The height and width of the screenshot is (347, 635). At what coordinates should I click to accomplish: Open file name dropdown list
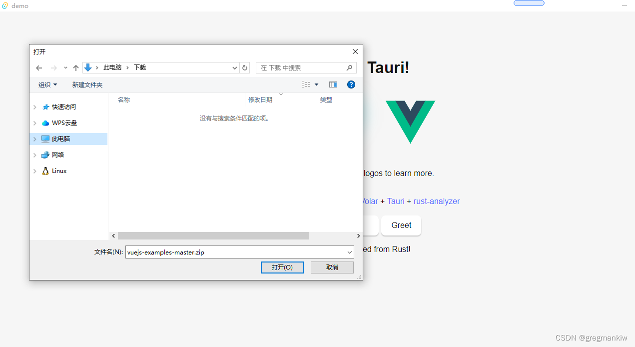349,252
